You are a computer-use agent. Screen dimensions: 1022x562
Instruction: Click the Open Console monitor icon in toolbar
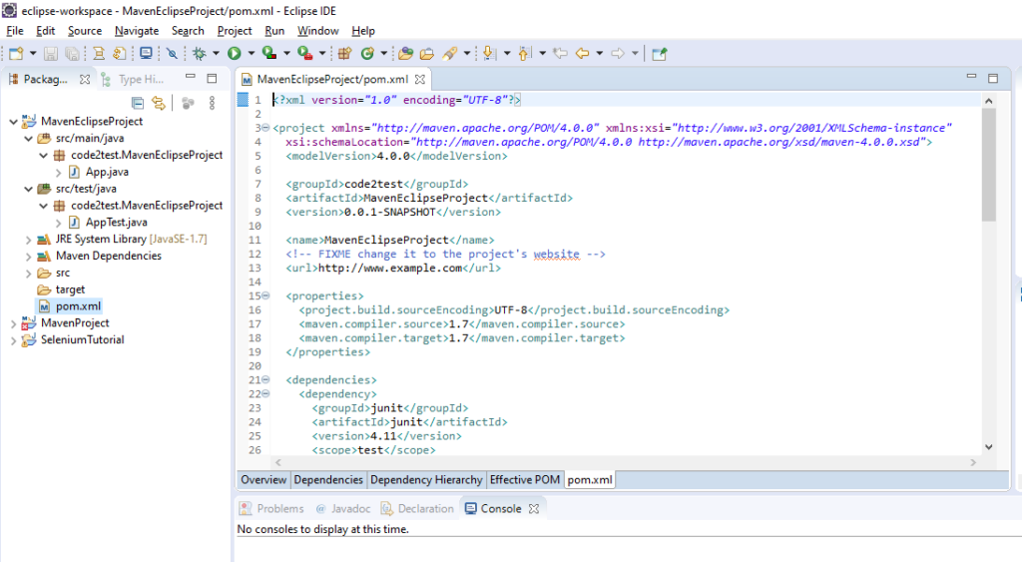pos(146,54)
